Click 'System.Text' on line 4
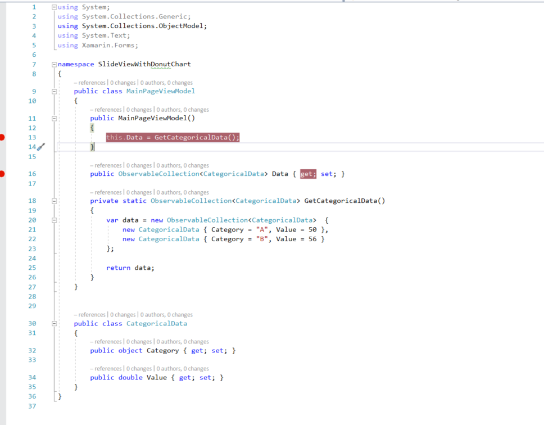The width and height of the screenshot is (544, 425). pyautogui.click(x=104, y=35)
